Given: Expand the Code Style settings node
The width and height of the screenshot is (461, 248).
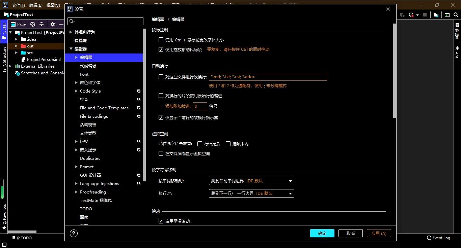Looking at the screenshot, I should [76, 91].
